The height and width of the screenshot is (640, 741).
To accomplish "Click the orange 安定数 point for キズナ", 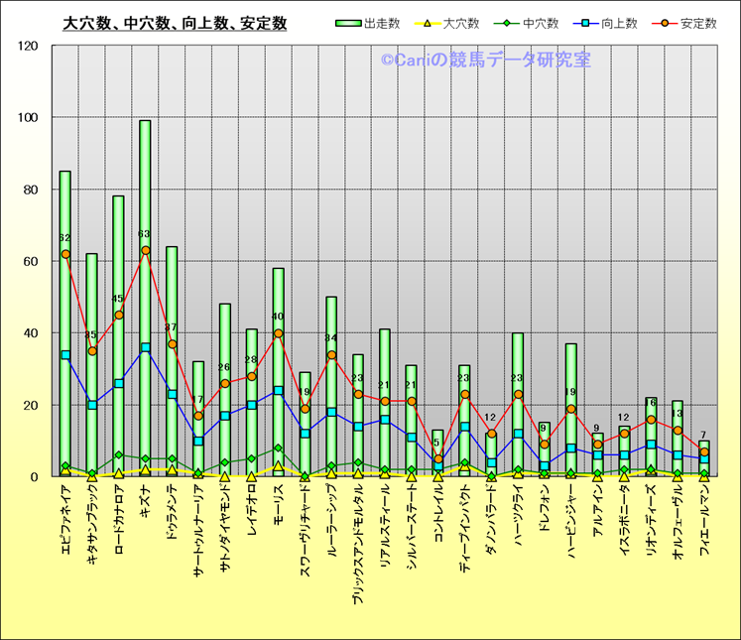I will [x=146, y=250].
